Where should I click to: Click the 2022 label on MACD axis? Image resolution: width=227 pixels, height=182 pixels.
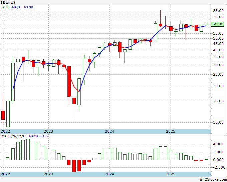pyautogui.click(x=5, y=174)
